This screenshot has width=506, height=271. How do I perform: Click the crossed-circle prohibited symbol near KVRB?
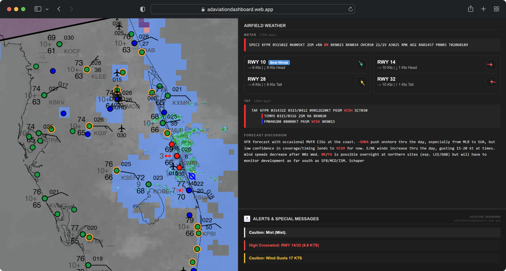[x=192, y=176]
